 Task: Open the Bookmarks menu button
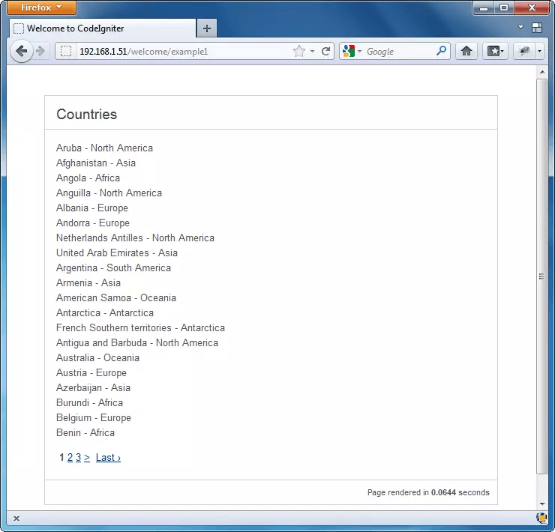495,51
